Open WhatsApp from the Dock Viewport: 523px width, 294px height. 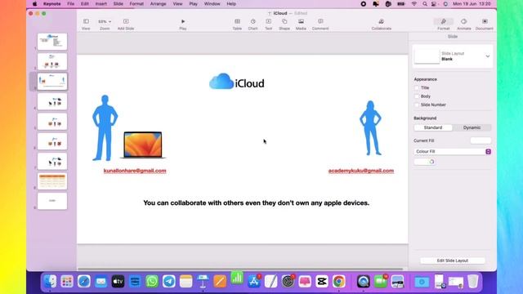point(152,281)
